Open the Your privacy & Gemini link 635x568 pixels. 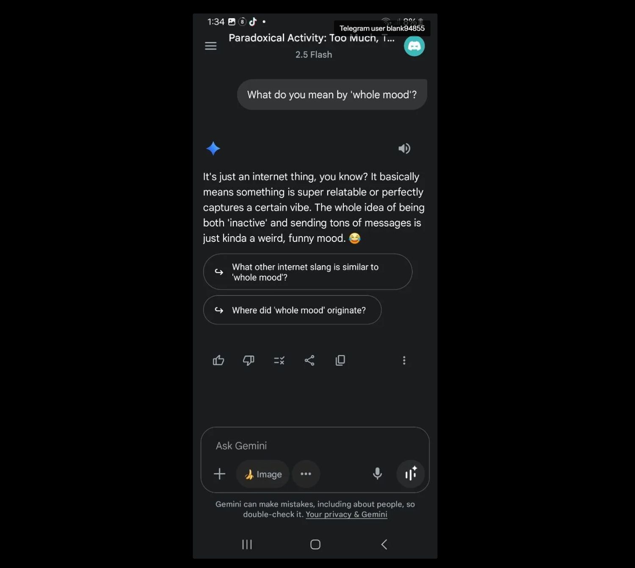(346, 514)
